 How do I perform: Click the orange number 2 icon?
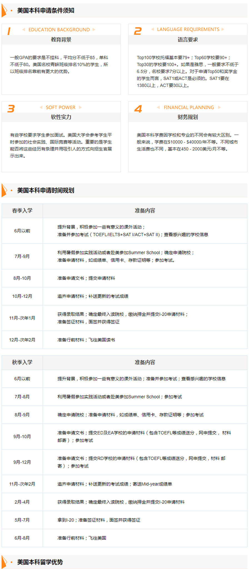click(137, 31)
